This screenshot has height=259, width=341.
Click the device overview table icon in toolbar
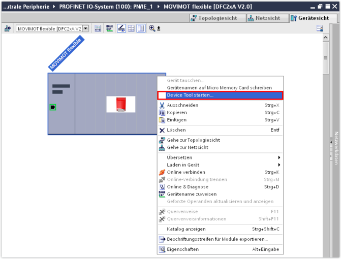(98, 28)
